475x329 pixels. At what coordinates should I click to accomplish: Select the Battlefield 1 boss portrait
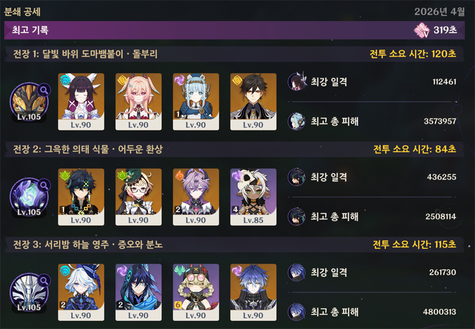(29, 102)
